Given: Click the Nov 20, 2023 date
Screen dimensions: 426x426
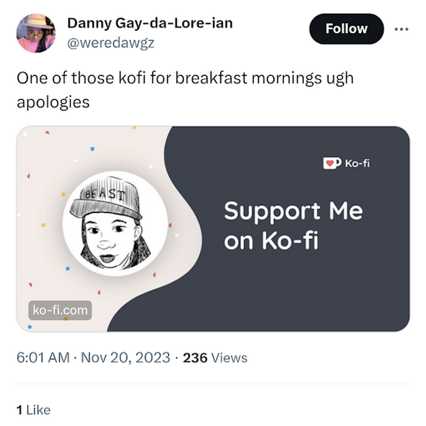Looking at the screenshot, I should click(x=125, y=357).
